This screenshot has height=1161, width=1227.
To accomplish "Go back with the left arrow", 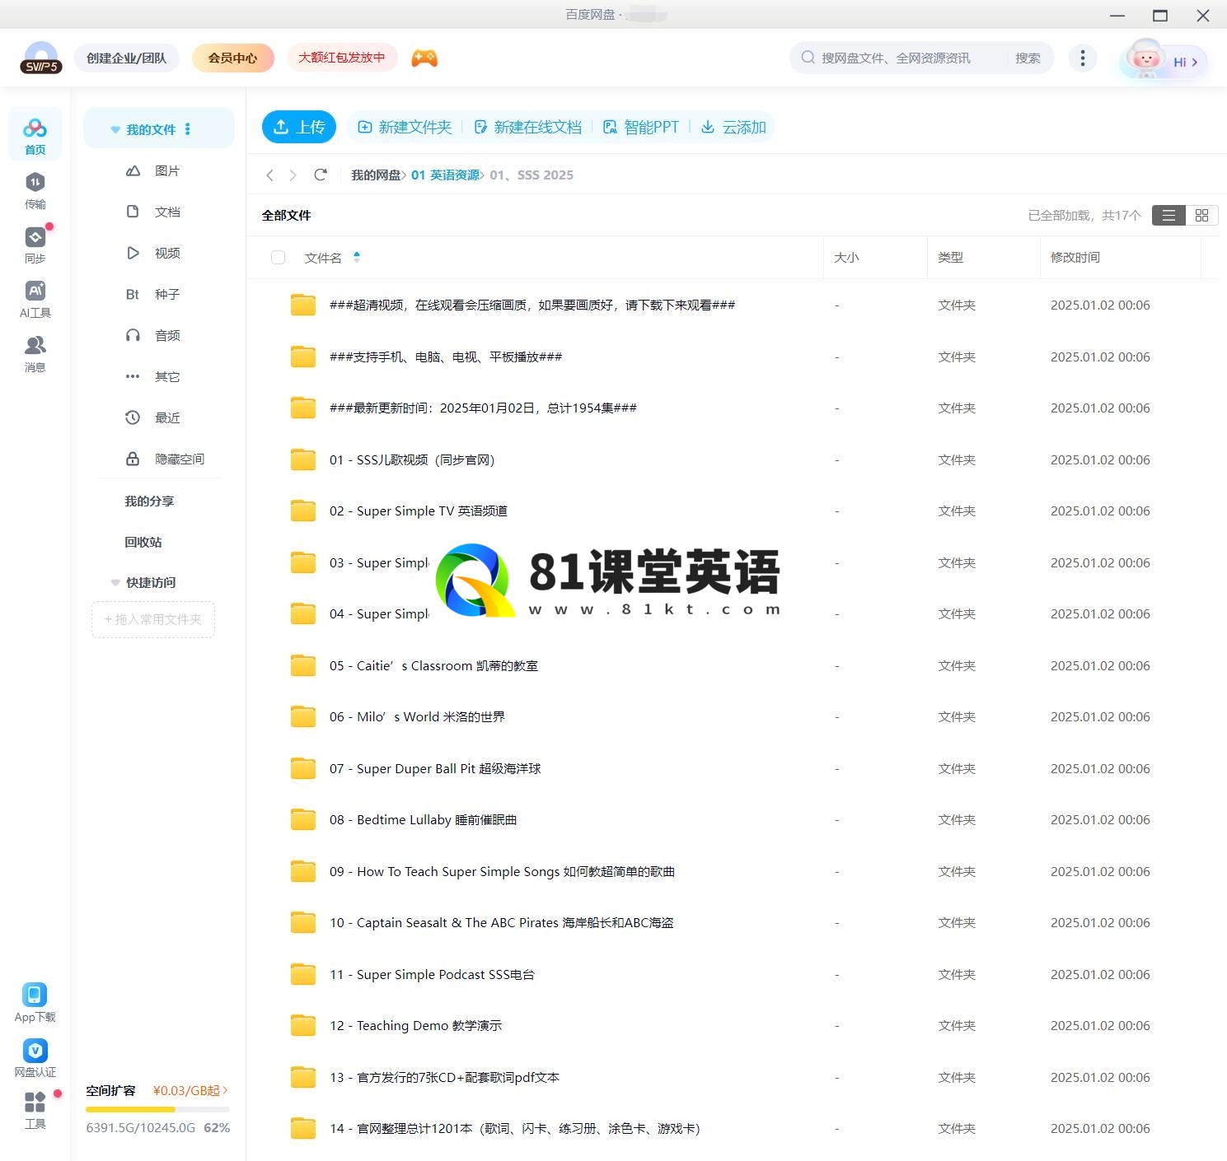I will pos(269,175).
